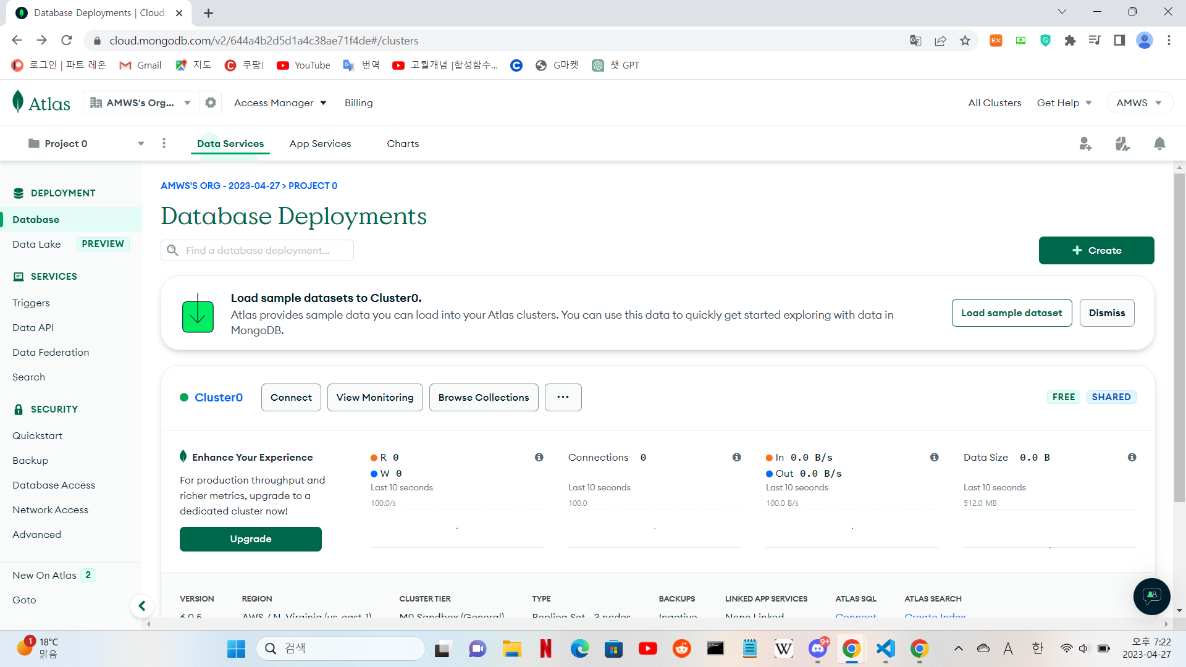Open the YouTube bookmark
1186x667 pixels.
[303, 65]
